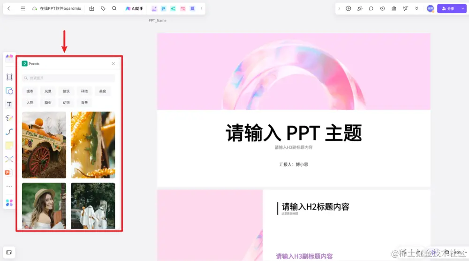Select the 背景 category tag
The width and height of the screenshot is (469, 261).
[x=84, y=103]
